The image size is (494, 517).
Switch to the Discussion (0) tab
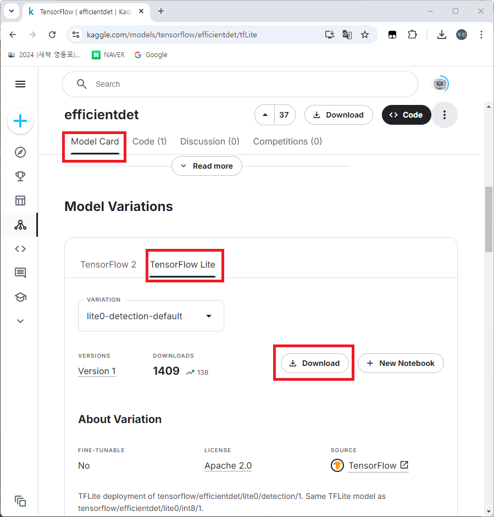[x=210, y=141]
